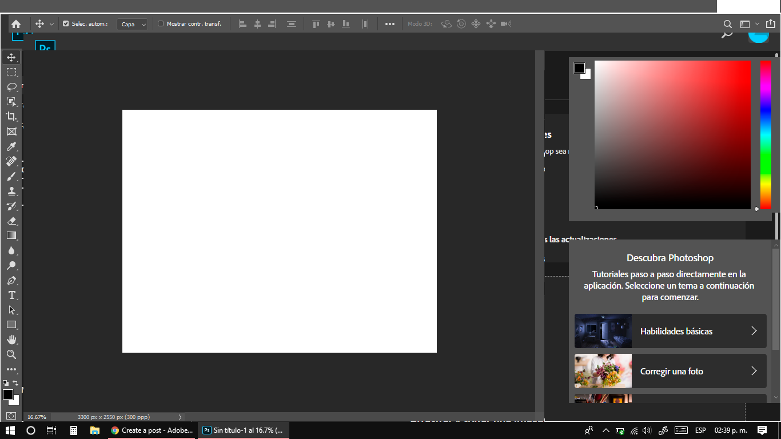Select the Clone Stamp tool
Image resolution: width=781 pixels, height=439 pixels.
pos(11,191)
